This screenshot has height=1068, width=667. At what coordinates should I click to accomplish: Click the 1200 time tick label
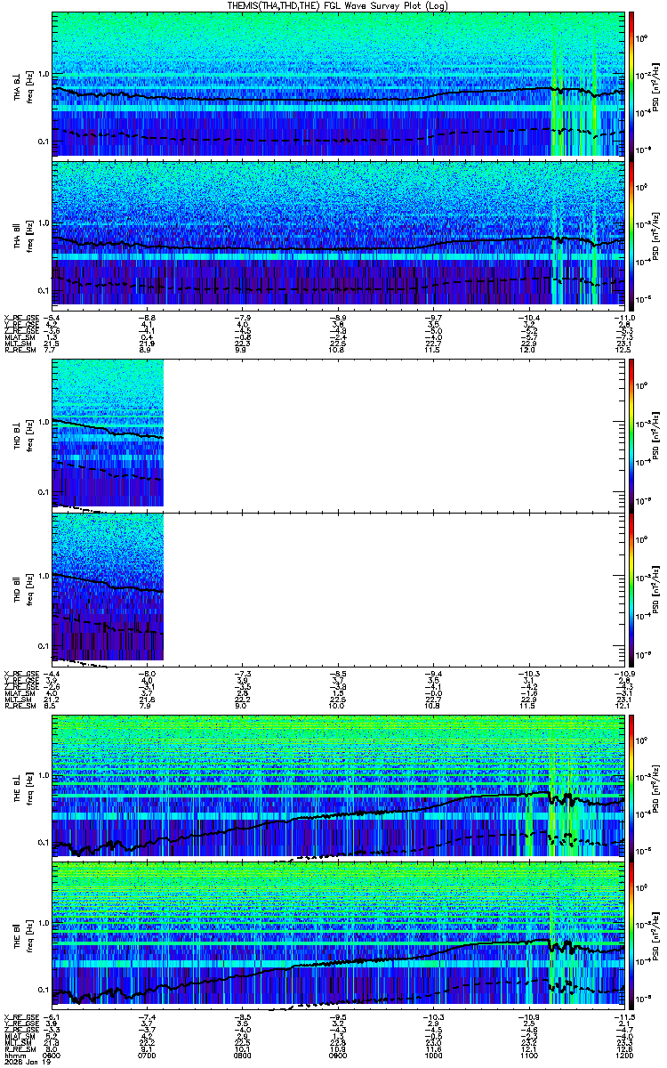click(623, 1055)
